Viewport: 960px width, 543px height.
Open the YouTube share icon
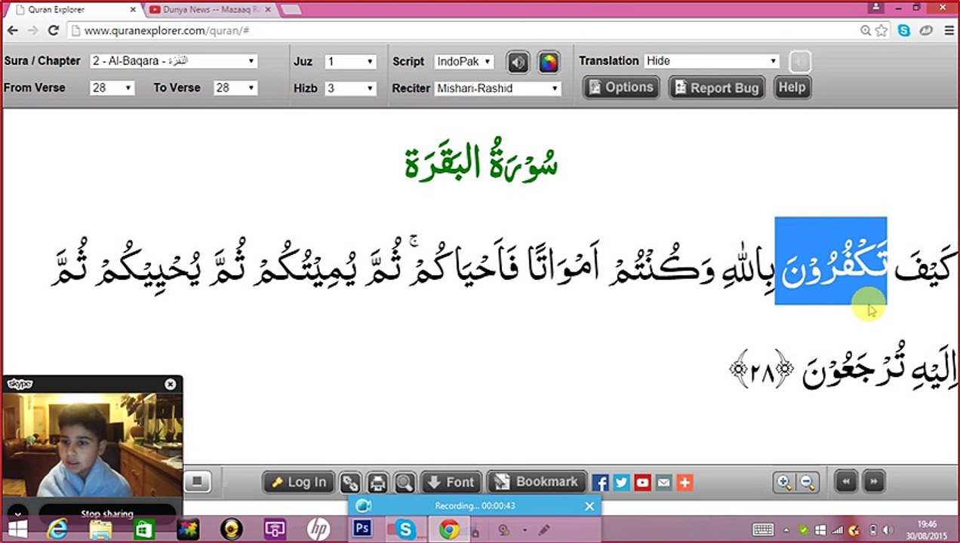[643, 483]
